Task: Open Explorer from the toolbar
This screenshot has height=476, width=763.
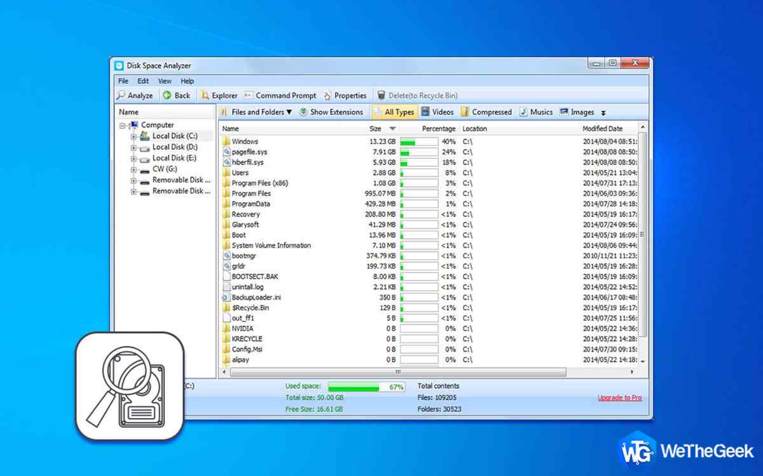Action: tap(219, 95)
